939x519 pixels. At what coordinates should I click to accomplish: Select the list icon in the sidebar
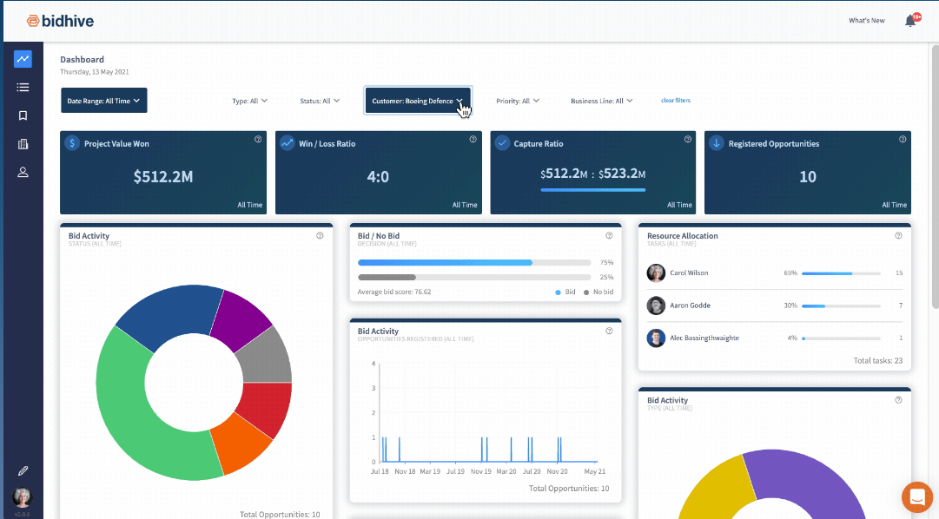click(23, 87)
